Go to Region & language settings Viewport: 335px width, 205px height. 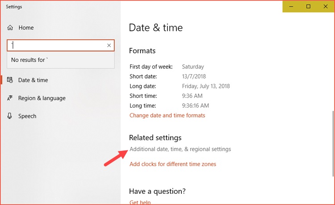tap(42, 98)
